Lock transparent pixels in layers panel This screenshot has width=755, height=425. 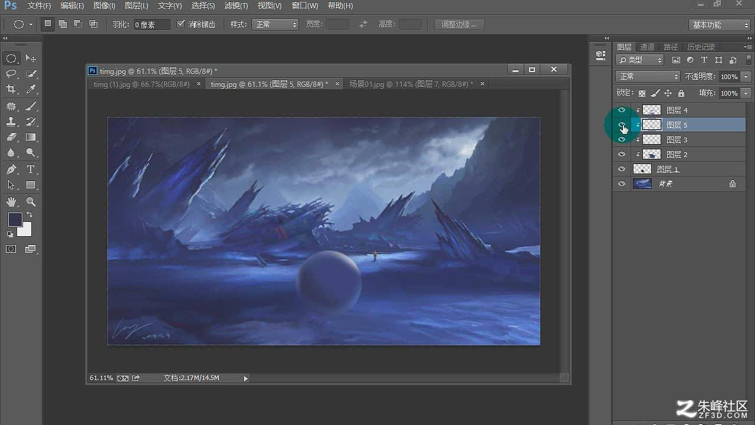point(642,93)
